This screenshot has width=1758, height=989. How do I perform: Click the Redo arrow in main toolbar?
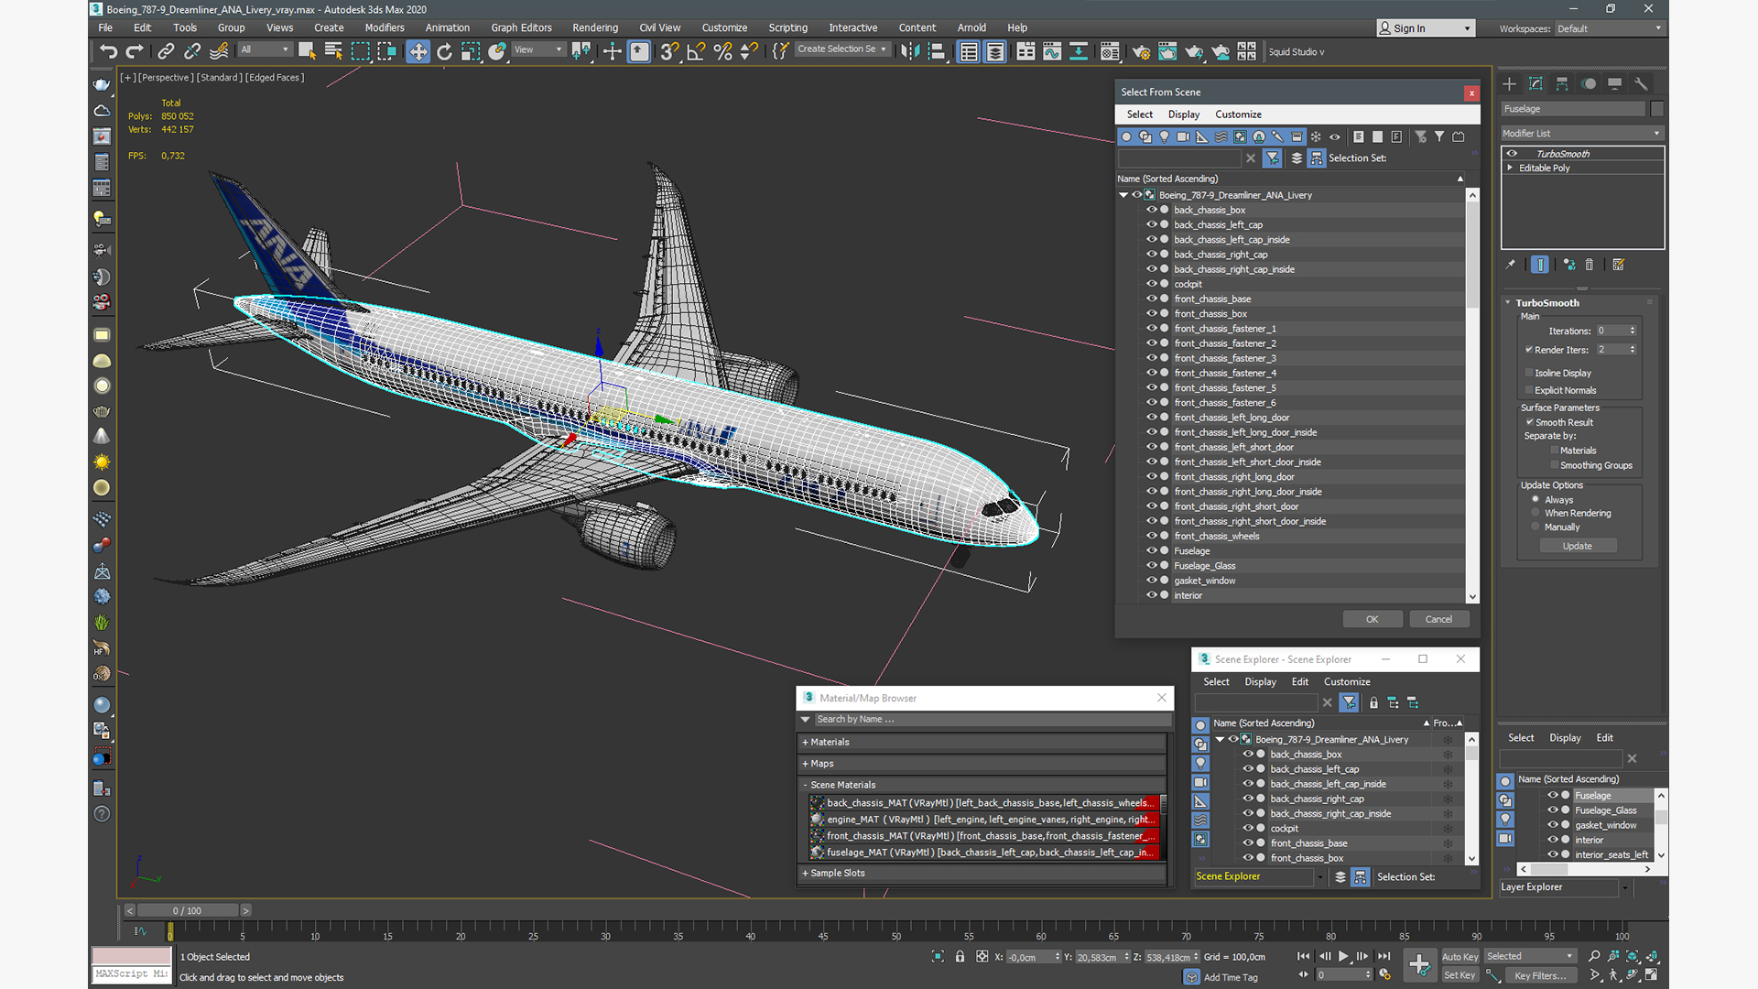click(x=135, y=51)
